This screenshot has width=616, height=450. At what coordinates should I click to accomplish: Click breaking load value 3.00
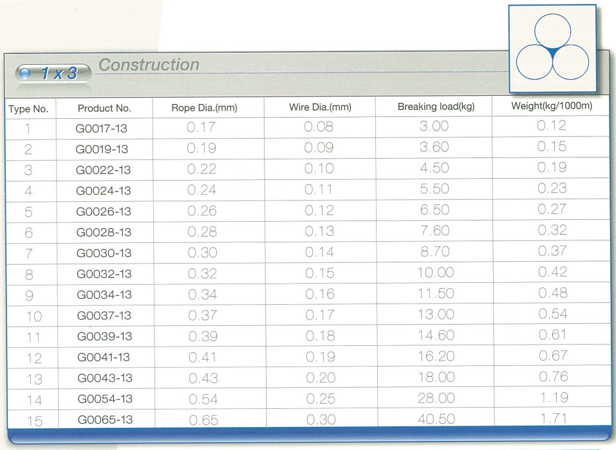[x=434, y=126]
